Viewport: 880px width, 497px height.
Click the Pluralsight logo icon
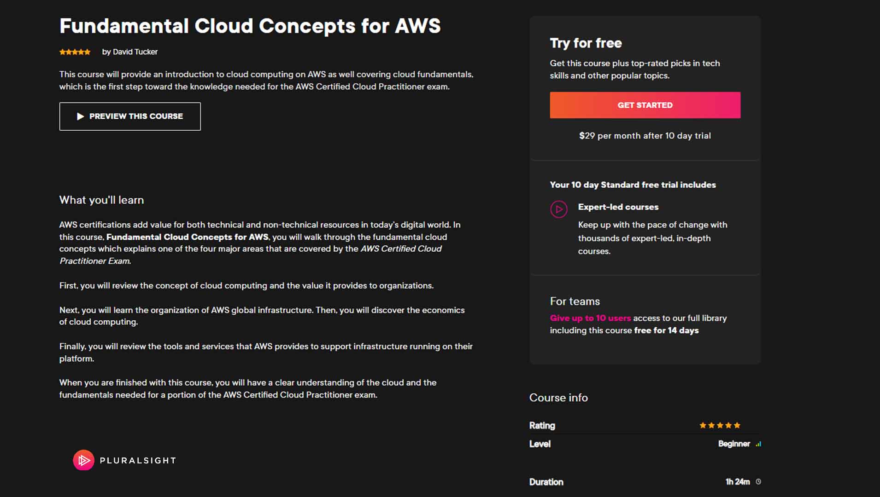[83, 460]
